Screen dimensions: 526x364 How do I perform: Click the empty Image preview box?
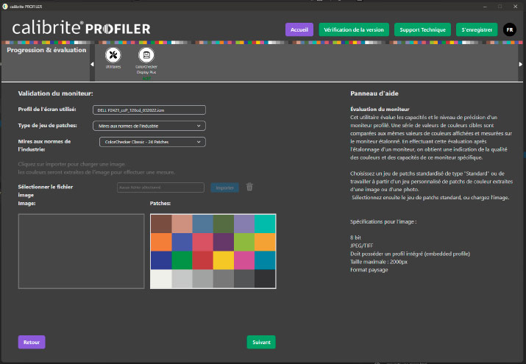(81, 251)
